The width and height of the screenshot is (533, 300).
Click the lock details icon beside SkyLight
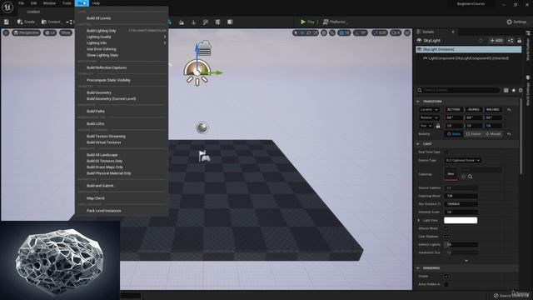click(519, 41)
